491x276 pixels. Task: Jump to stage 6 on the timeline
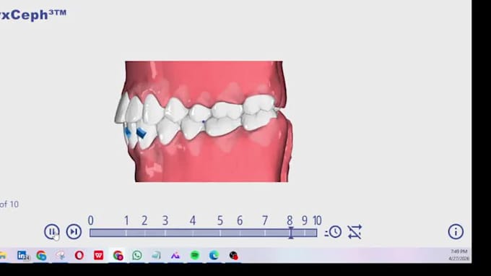240,221
